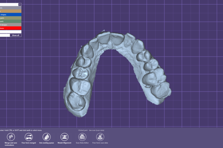
Task: Toggle the red 'kness' group row
Action: [11, 28]
